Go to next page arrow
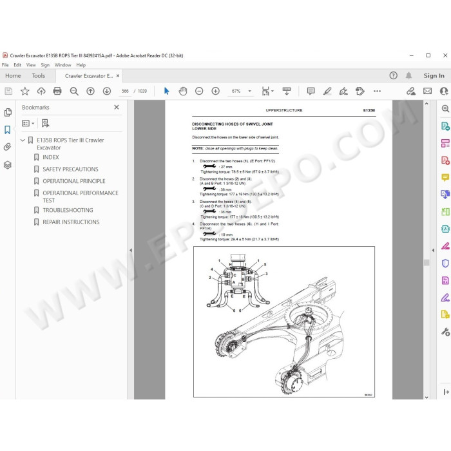 tap(107, 91)
